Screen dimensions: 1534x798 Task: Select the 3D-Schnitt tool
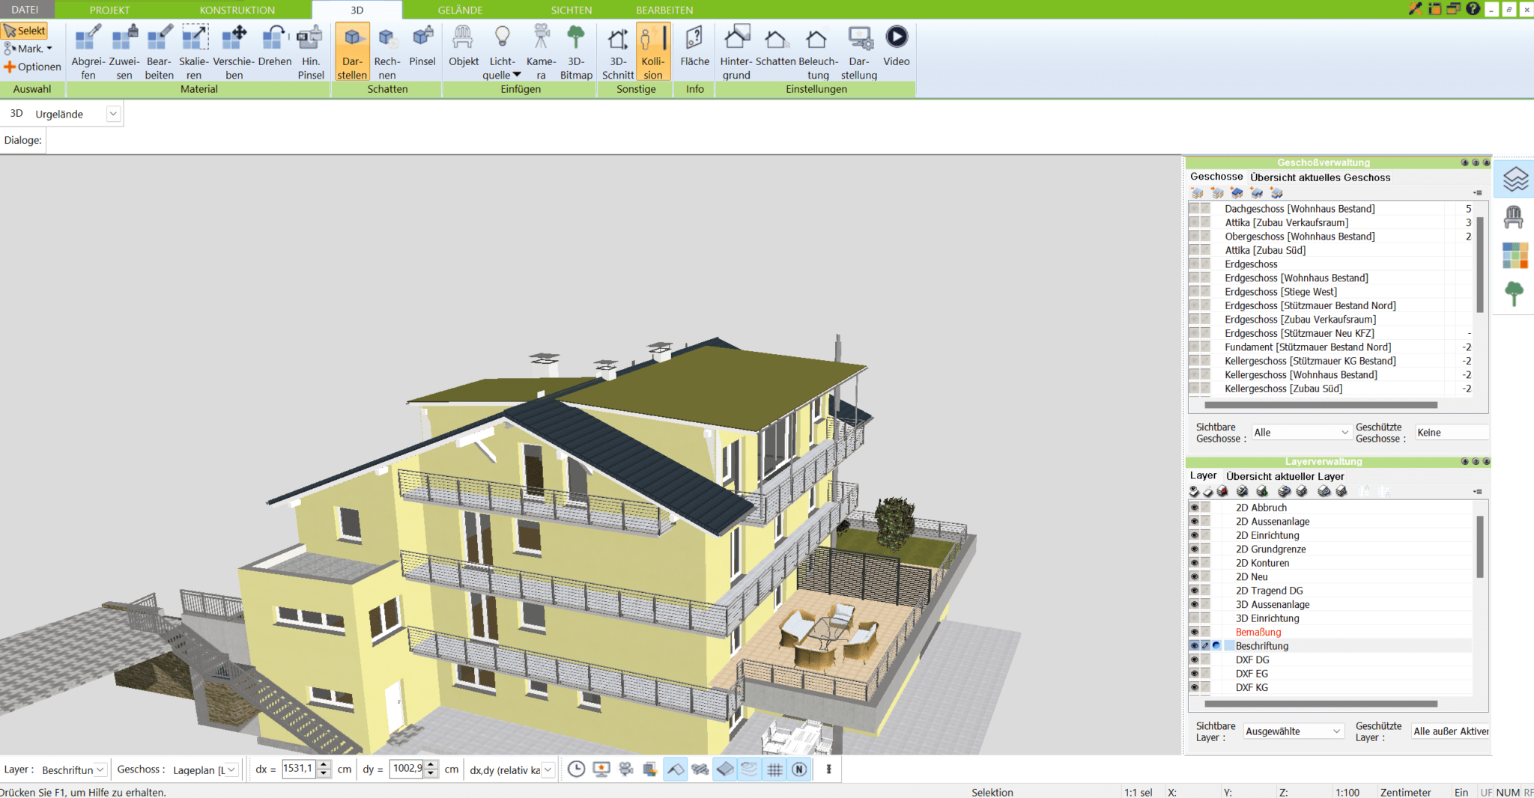click(617, 51)
